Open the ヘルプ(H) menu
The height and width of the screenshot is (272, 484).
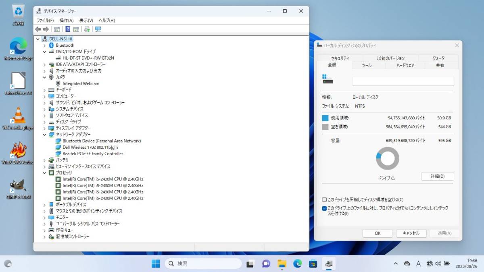coord(107,21)
